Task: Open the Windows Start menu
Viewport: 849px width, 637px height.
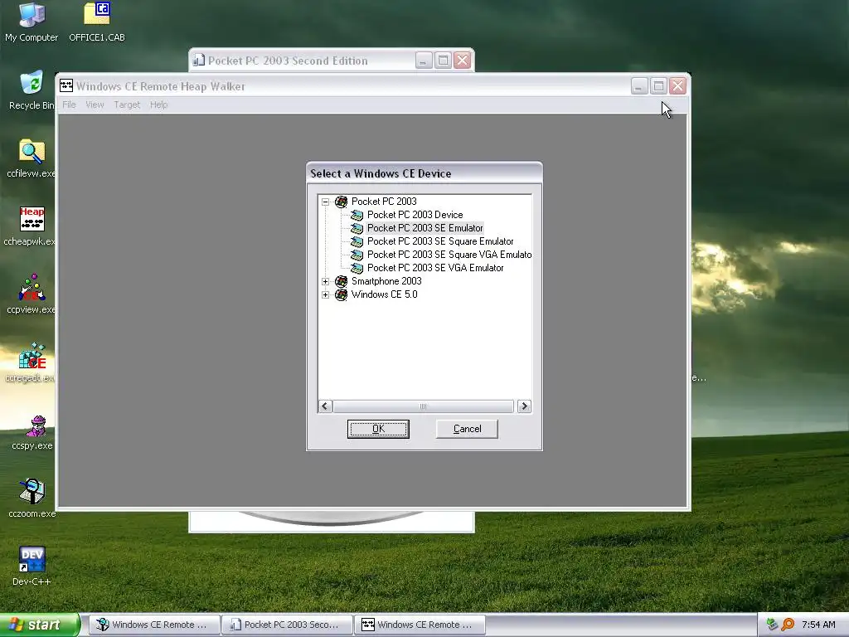Action: (40, 625)
